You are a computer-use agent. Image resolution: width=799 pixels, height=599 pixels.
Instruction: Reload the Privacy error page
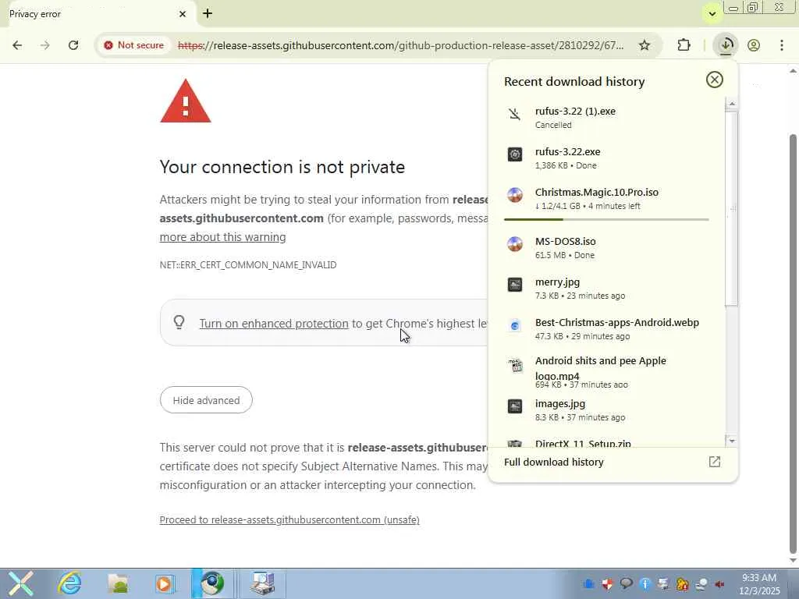click(x=73, y=45)
